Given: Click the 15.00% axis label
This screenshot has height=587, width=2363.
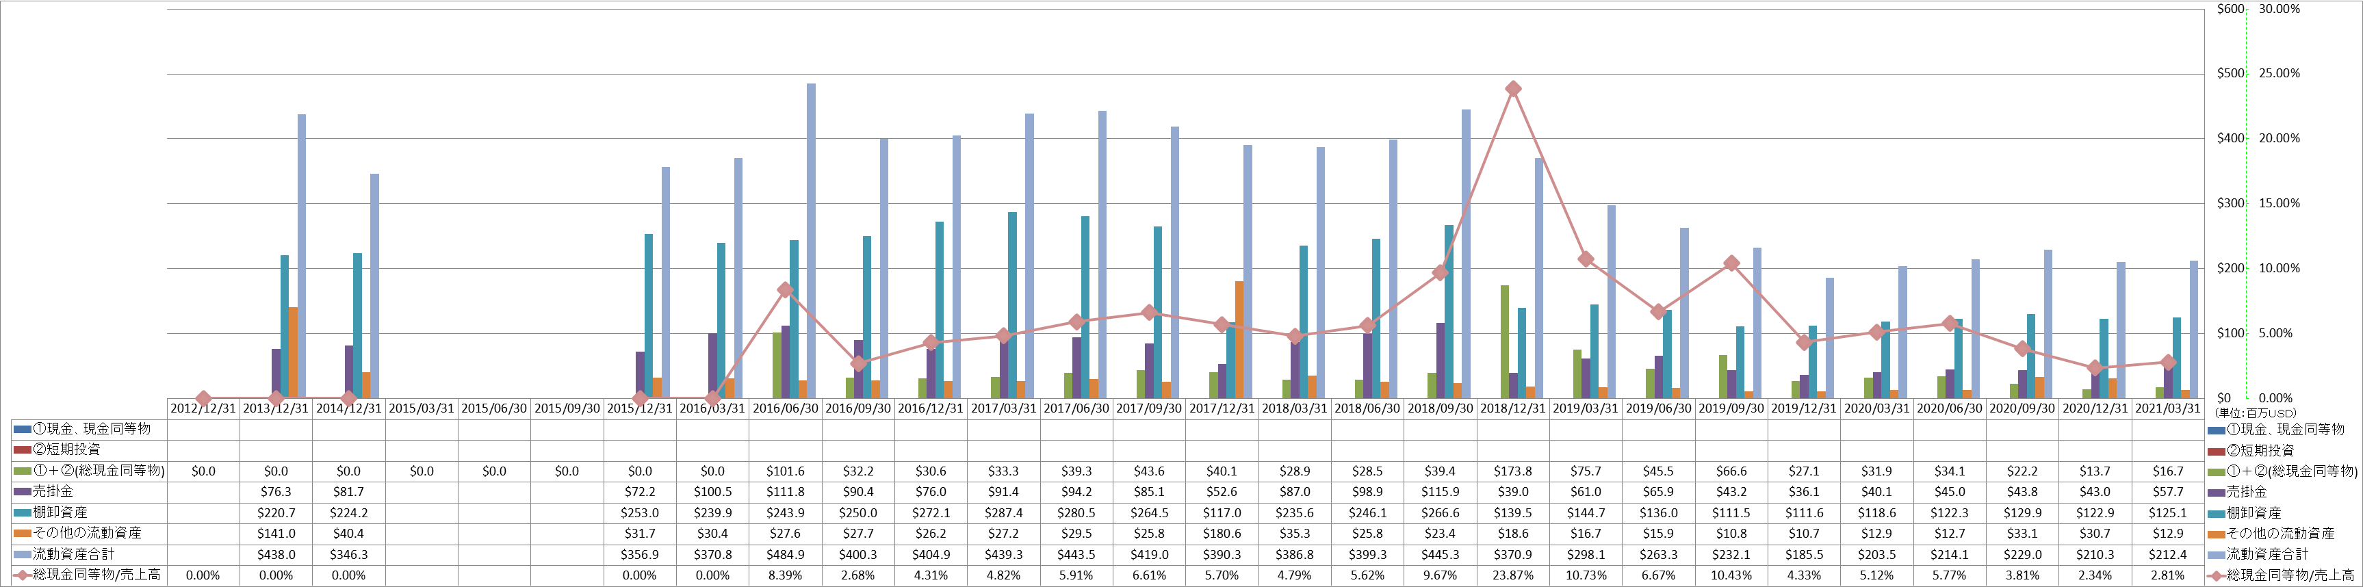Looking at the screenshot, I should 2280,204.
